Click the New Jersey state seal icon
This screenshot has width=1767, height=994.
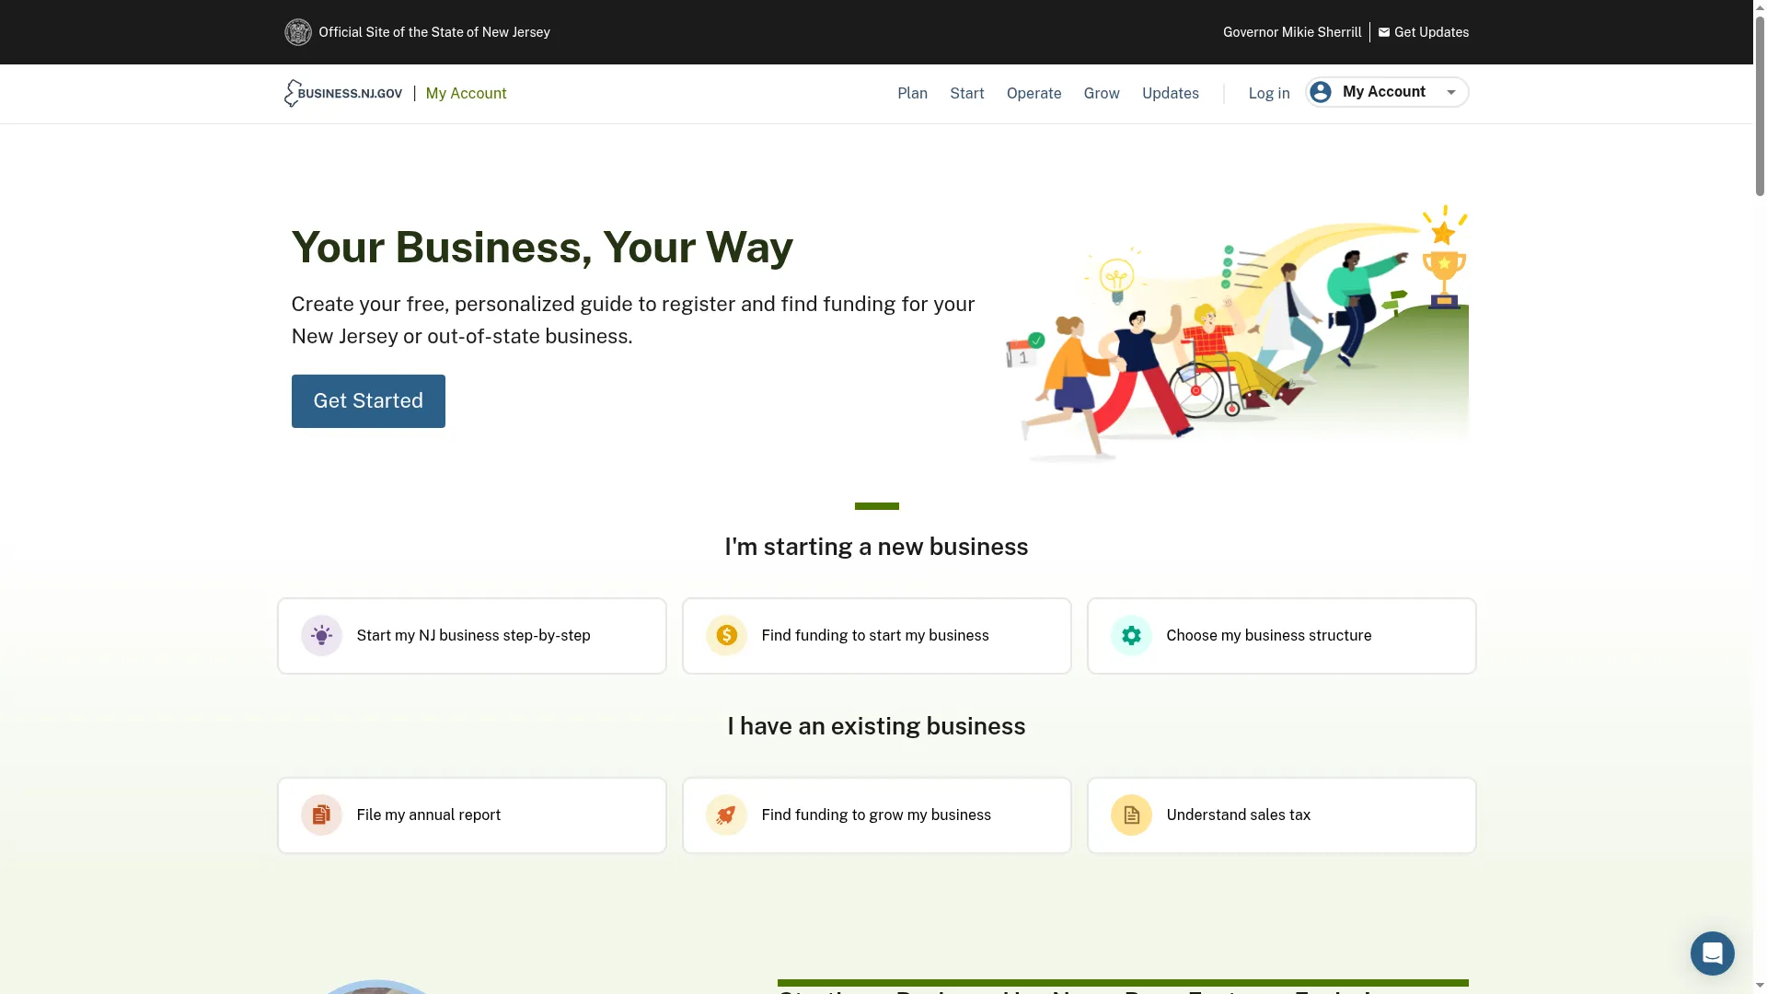point(297,32)
